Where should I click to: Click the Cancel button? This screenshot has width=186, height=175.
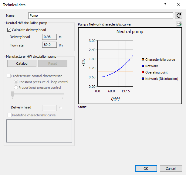(x=171, y=168)
